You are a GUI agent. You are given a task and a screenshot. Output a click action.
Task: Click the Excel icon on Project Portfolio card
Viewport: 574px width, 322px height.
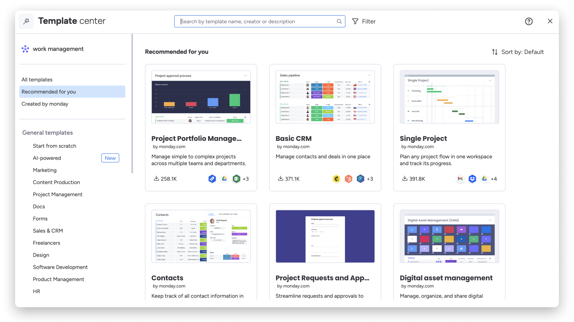(x=236, y=179)
